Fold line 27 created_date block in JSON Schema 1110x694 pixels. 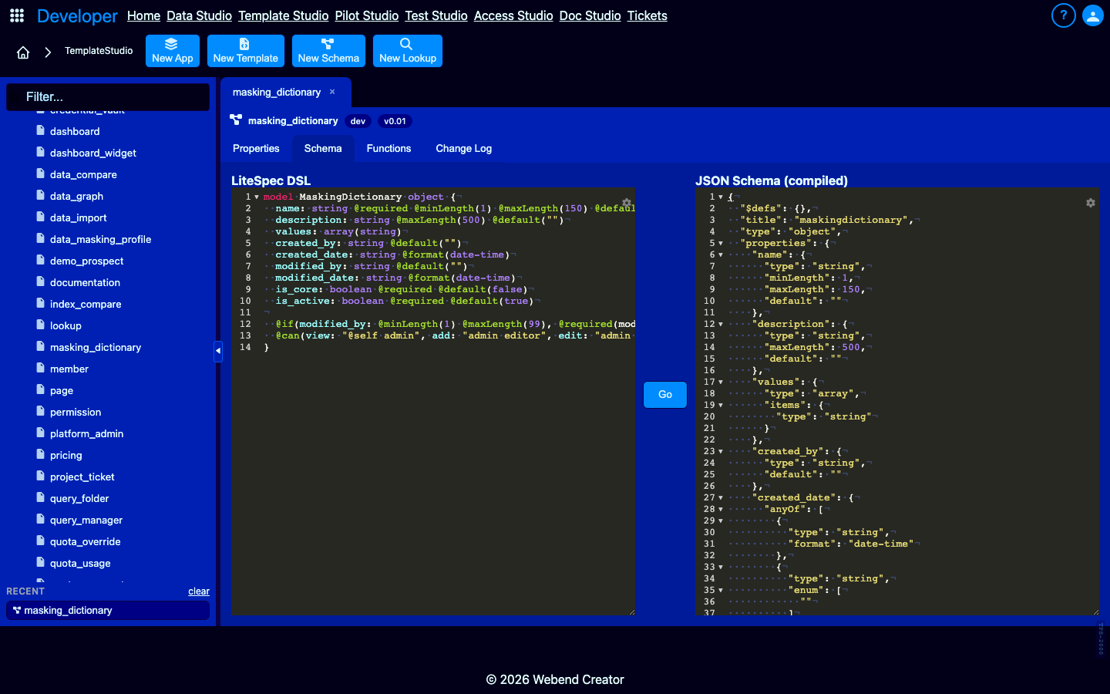tap(721, 498)
